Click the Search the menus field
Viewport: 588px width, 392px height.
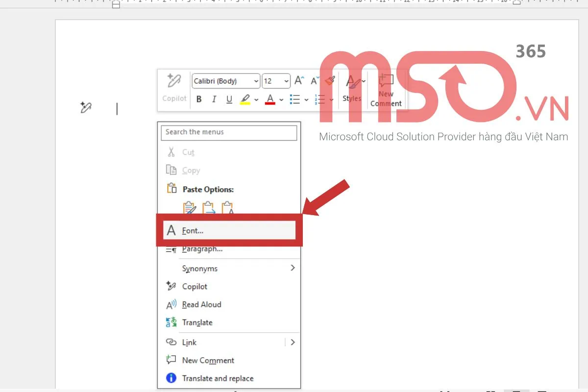[x=229, y=132]
